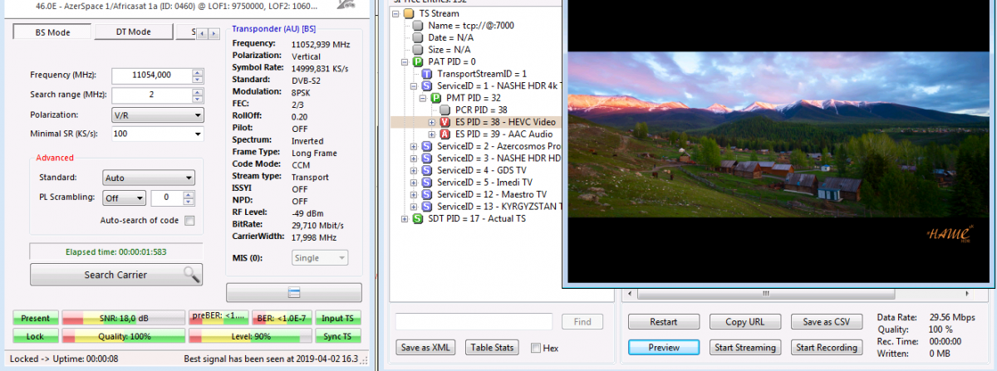Open the Polarization dropdown
This screenshot has width=997, height=371.
[x=157, y=115]
